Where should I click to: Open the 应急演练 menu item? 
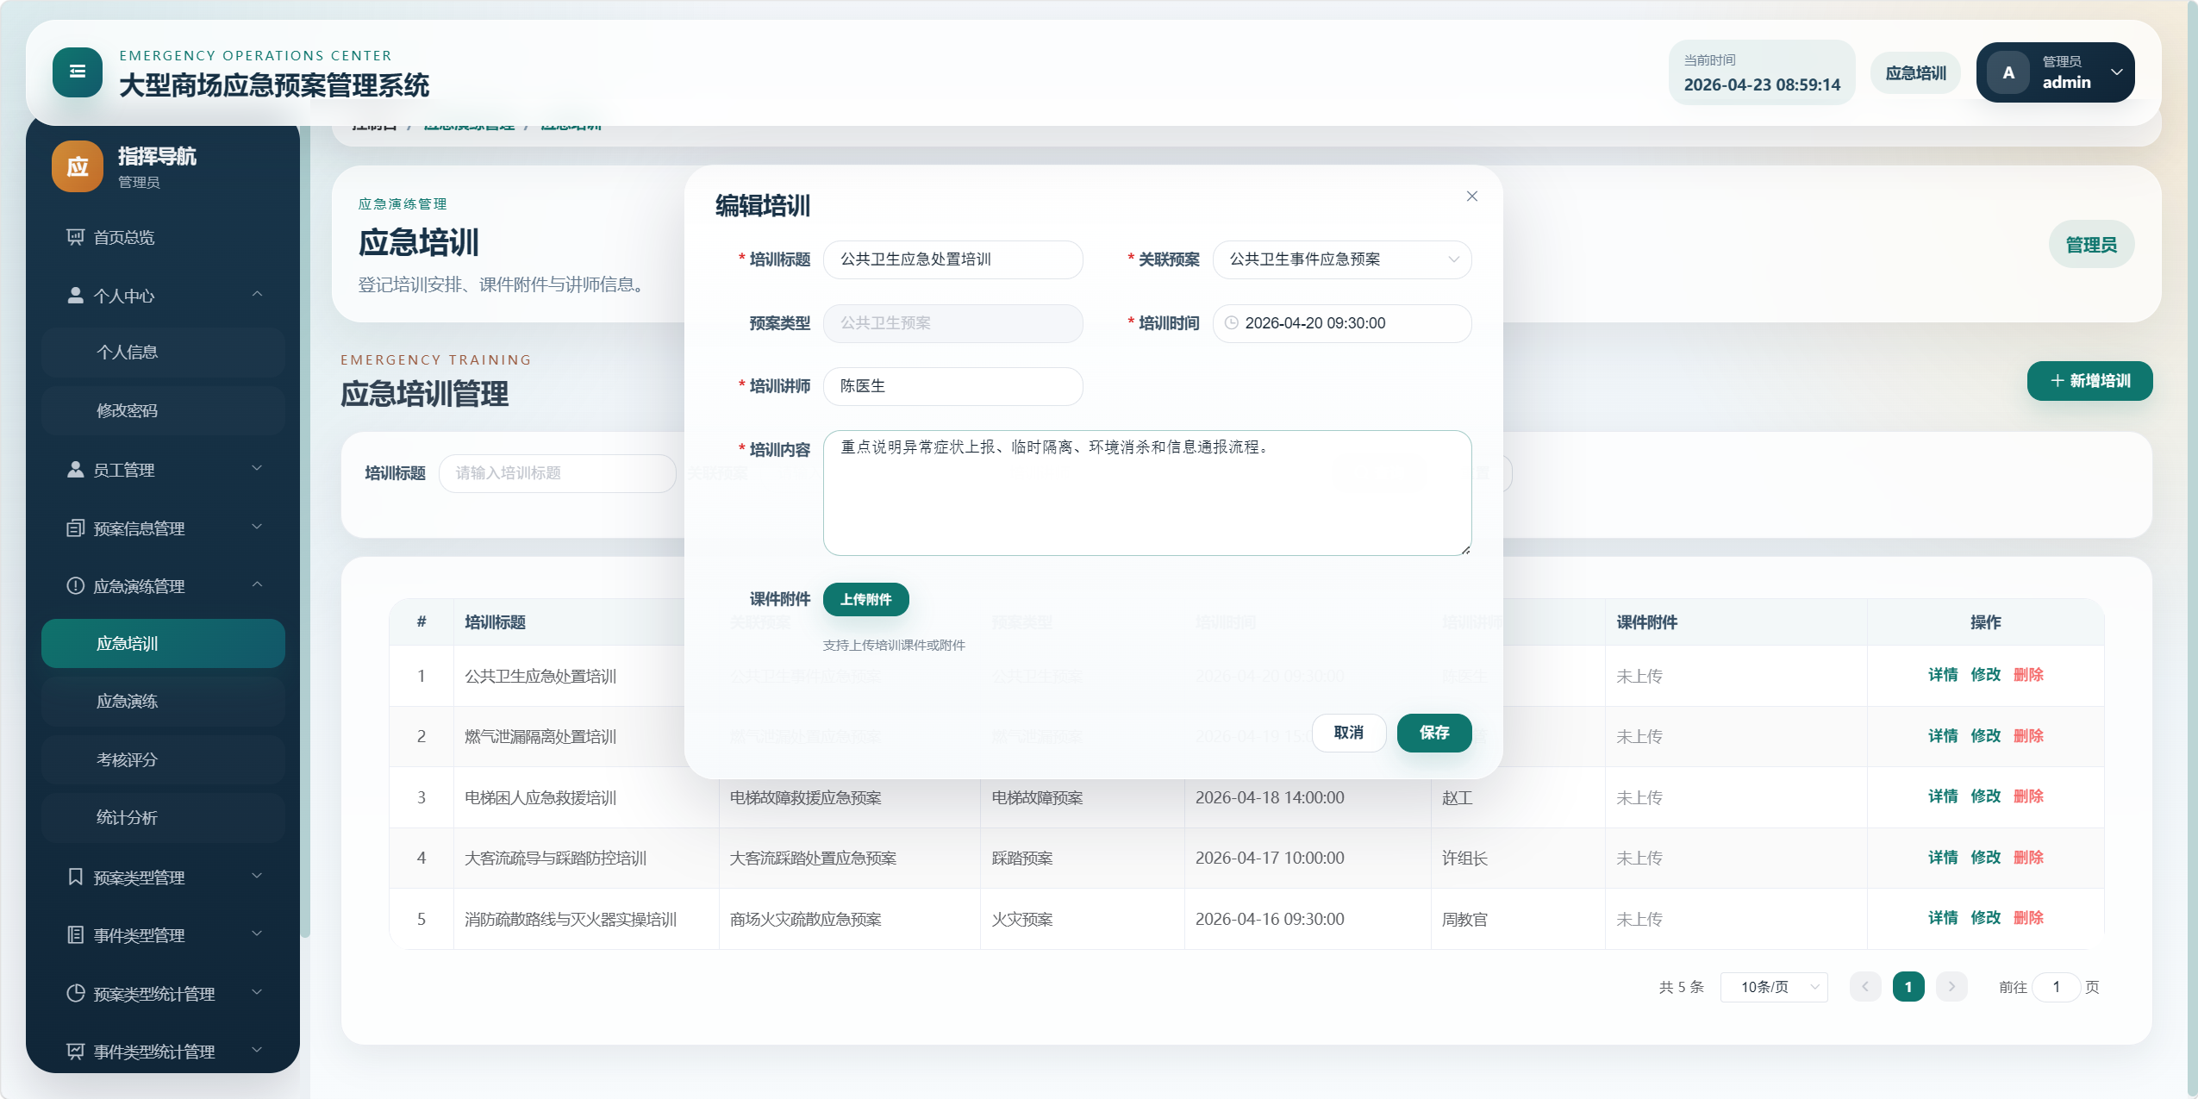point(128,702)
